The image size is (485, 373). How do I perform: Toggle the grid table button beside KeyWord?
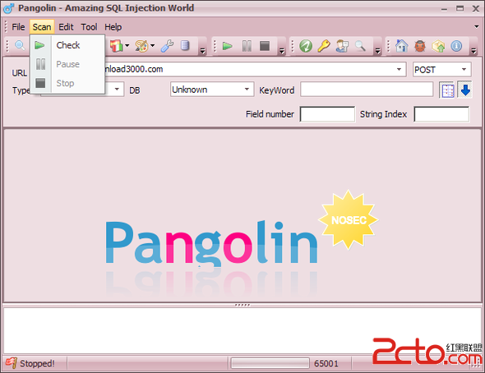(x=447, y=90)
